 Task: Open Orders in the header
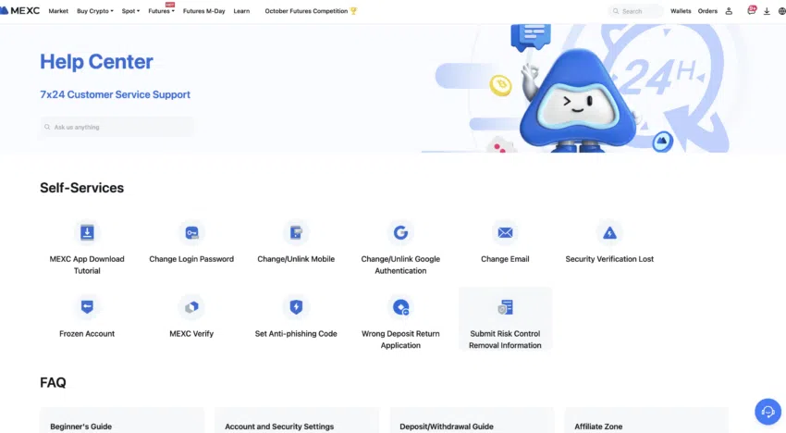[707, 11]
